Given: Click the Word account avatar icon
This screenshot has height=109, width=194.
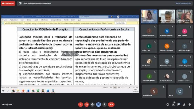Looking at the screenshot, I should click(x=118, y=16).
